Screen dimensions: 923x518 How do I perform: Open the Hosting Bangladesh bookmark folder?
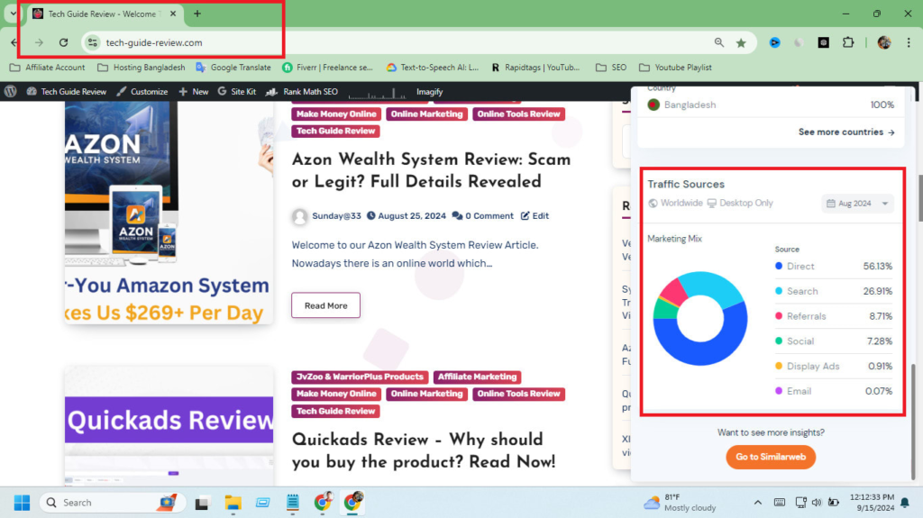click(x=142, y=67)
